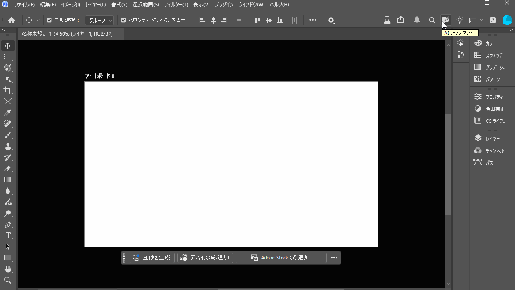Select the Type tool
The image size is (515, 290).
tap(8, 235)
